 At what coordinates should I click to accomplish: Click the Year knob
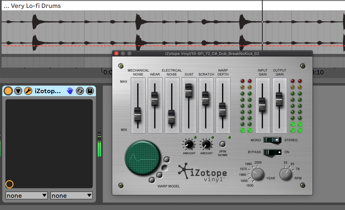pos(258,174)
